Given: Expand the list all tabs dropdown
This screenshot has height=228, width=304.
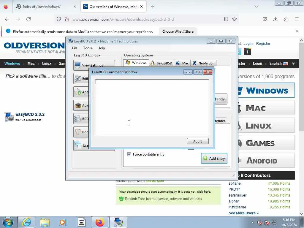Looking at the screenshot, I should click(x=256, y=7).
